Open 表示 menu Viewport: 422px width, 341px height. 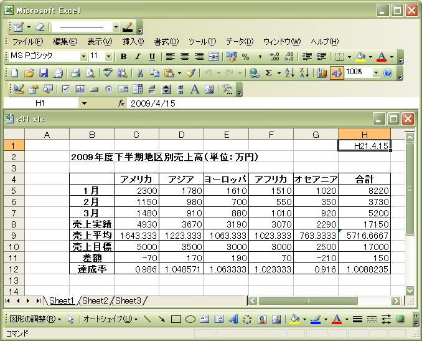100,42
